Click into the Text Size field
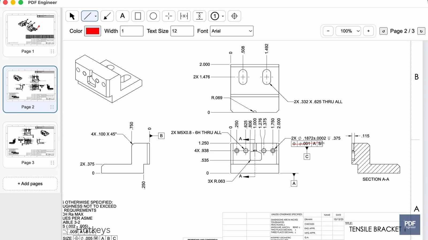The image size is (428, 240). click(x=182, y=31)
